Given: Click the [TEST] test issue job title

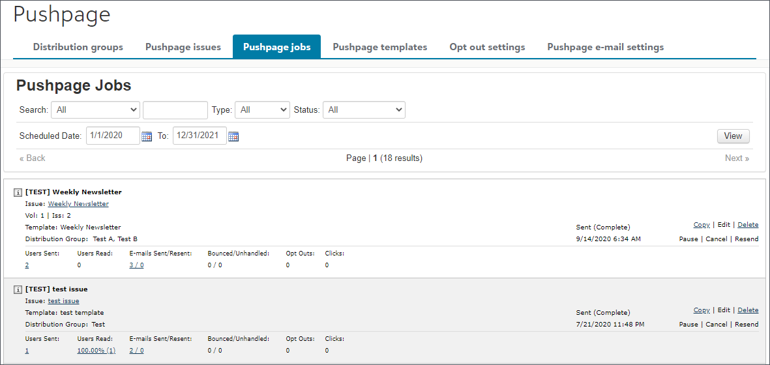Looking at the screenshot, I should [x=57, y=289].
